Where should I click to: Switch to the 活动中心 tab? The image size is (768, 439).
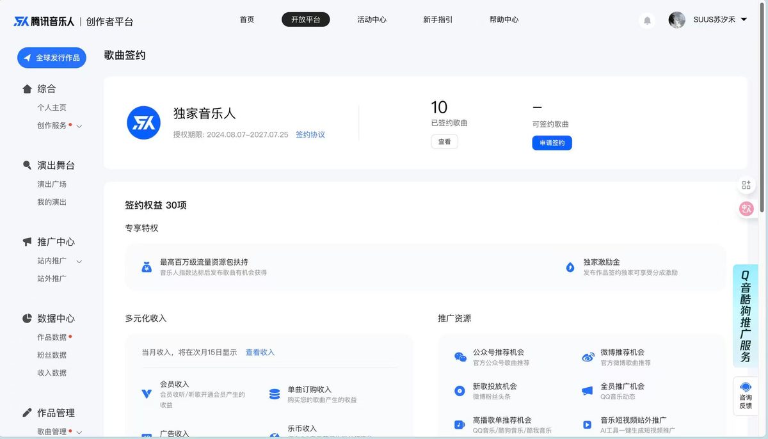372,19
